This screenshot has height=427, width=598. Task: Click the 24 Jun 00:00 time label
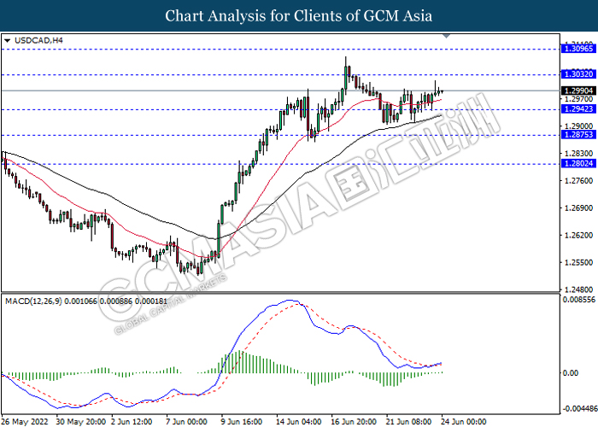click(464, 422)
